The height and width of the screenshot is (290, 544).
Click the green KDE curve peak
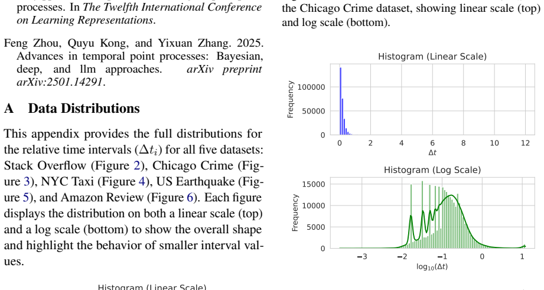click(451, 195)
